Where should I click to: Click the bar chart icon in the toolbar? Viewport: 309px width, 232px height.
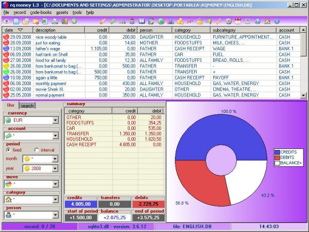pos(170,21)
